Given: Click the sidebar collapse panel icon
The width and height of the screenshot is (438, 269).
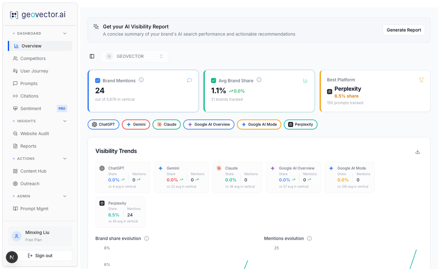Looking at the screenshot, I should pyautogui.click(x=92, y=56).
